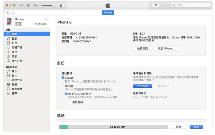
Task: Go forward with the right chevron
Action: [13, 13]
